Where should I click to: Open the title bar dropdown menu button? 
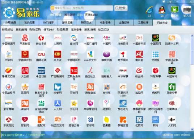(x=170, y=2)
